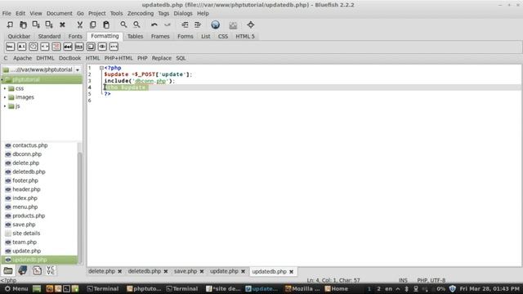Click the Open file toolbar icon
The height and width of the screenshot is (294, 523).
pyautogui.click(x=23, y=24)
